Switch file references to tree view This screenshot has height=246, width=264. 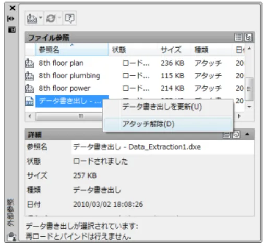248,37
